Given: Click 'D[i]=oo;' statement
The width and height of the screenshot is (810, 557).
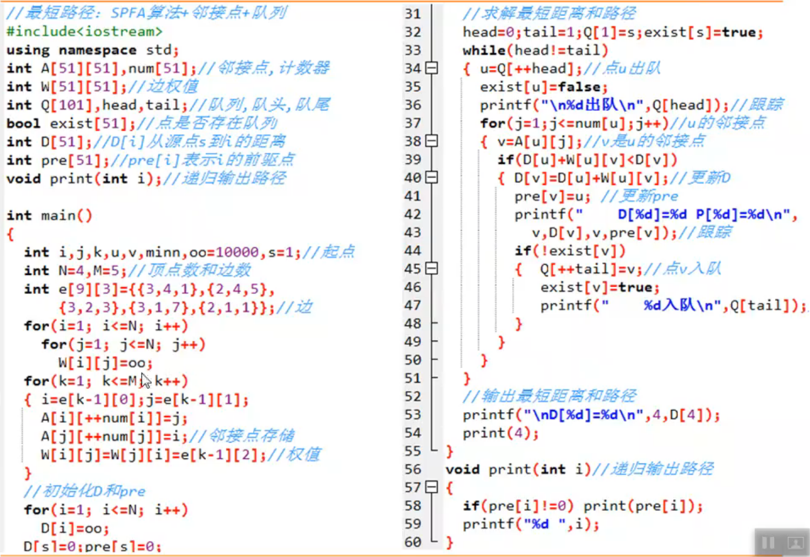Looking at the screenshot, I should tap(75, 528).
